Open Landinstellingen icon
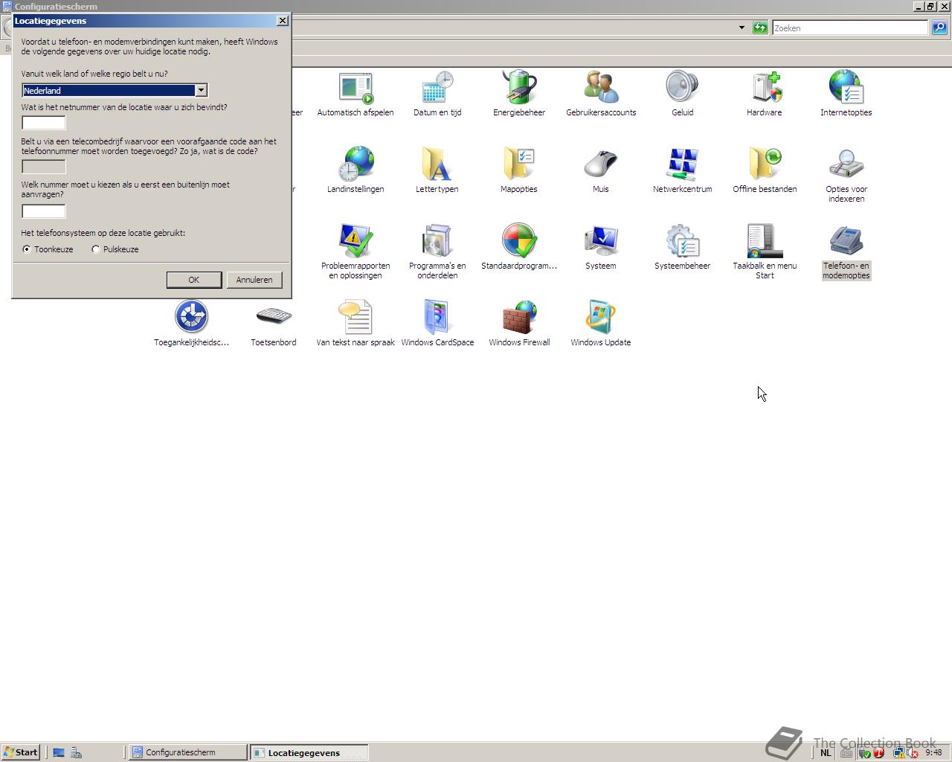Screen dimensions: 952x762 356,164
